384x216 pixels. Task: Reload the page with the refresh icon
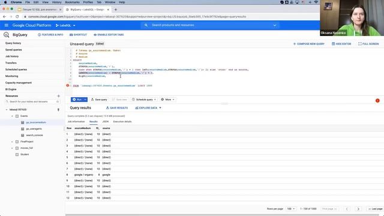tap(17, 17)
